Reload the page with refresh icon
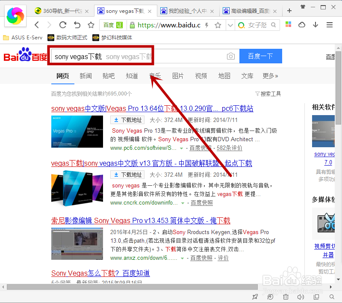 click(63, 25)
